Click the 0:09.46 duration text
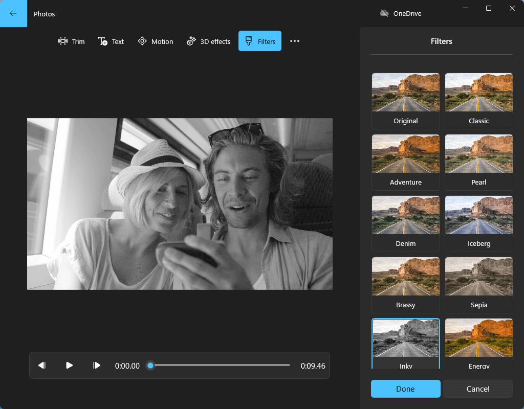 [x=313, y=366]
